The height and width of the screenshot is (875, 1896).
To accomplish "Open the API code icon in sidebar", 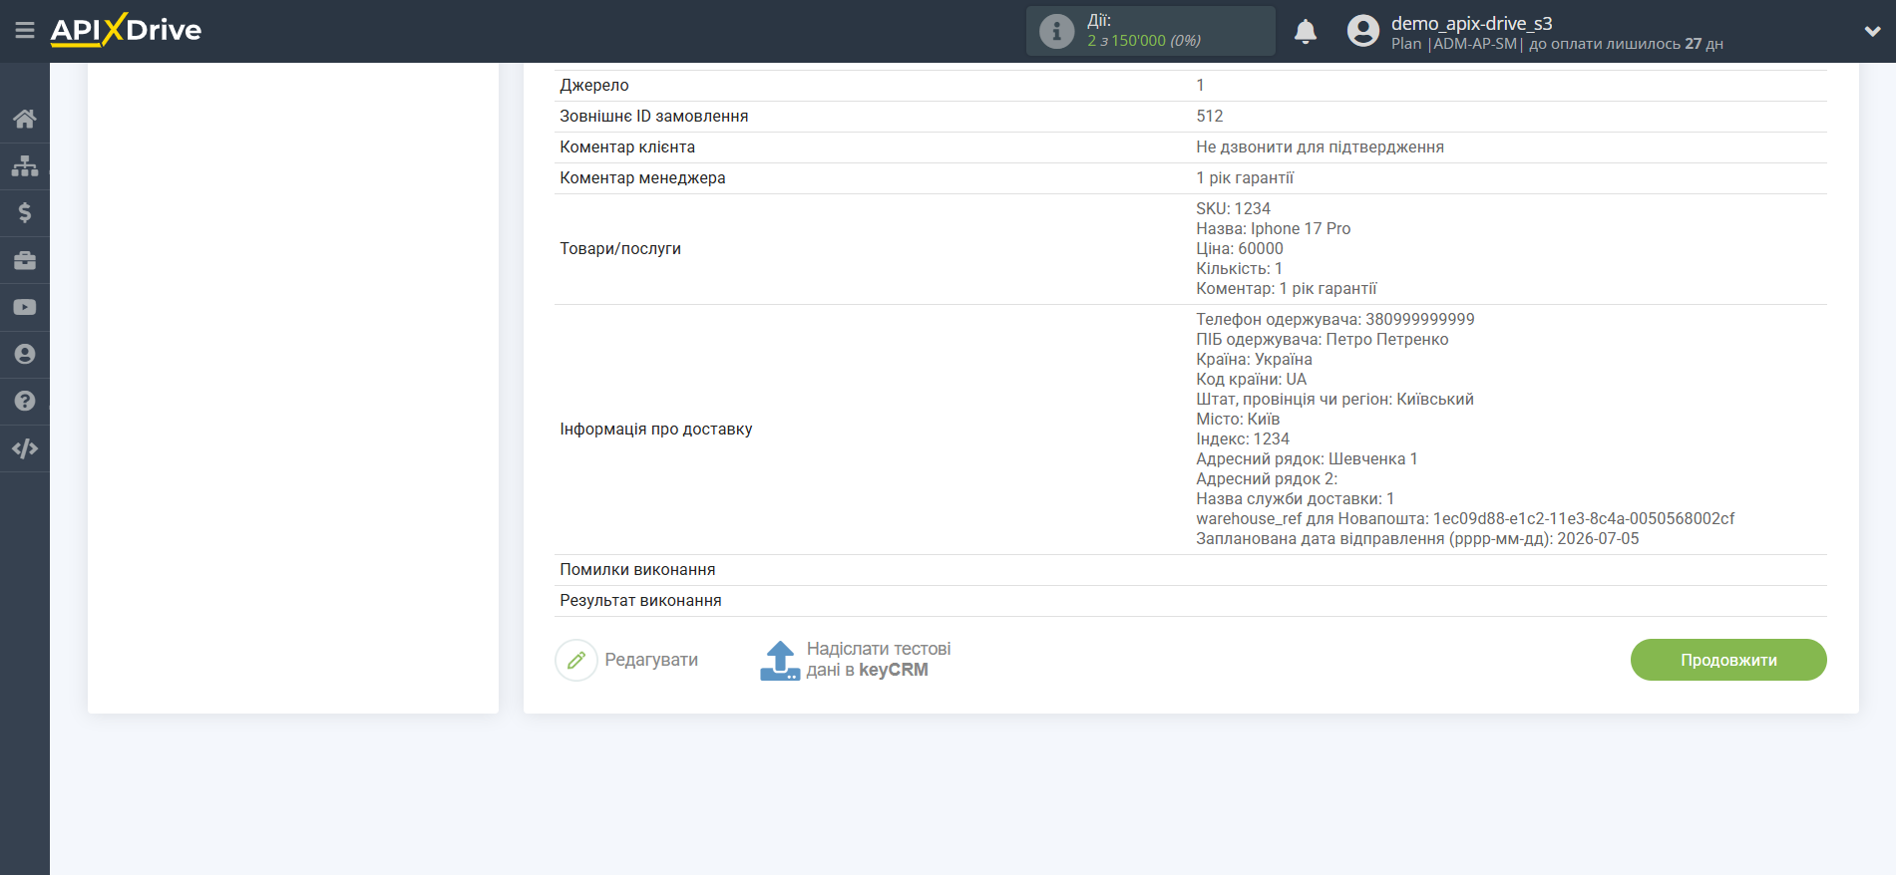I will pos(25,448).
